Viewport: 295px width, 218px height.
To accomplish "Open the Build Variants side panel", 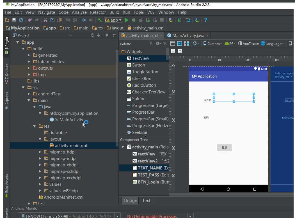I will (6, 186).
